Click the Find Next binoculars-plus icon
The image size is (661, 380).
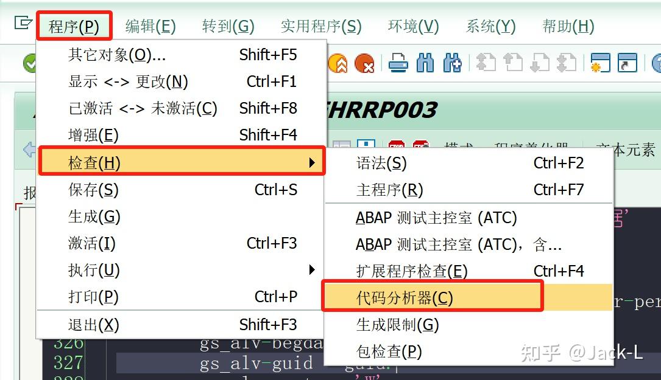tap(452, 63)
